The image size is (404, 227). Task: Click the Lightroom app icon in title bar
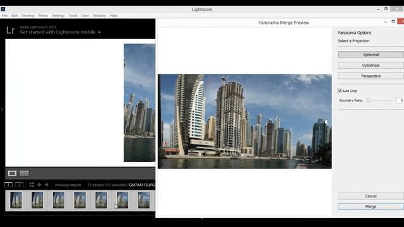point(3,9)
